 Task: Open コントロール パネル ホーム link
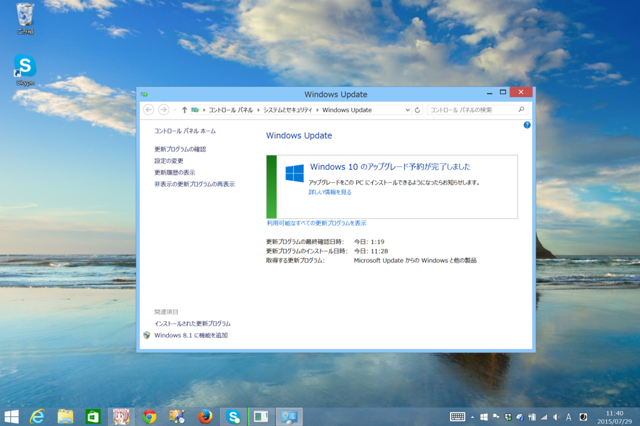point(185,131)
